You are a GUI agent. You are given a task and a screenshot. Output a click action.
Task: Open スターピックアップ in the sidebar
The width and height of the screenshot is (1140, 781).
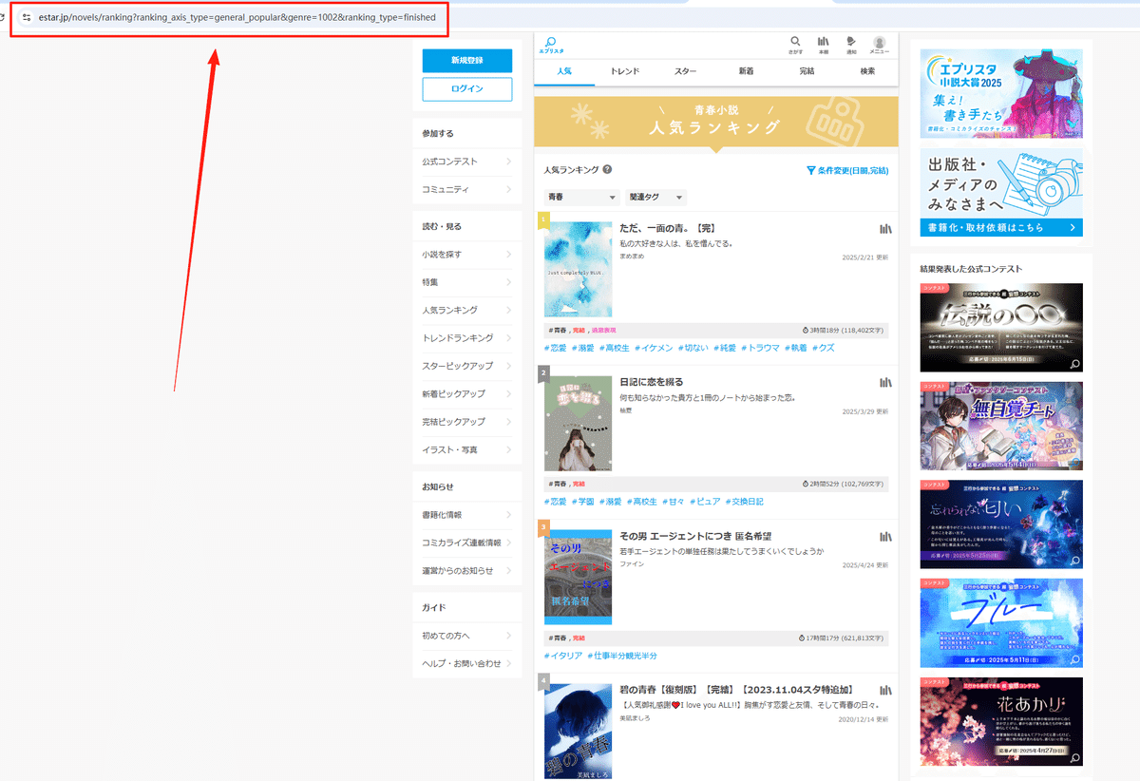[467, 366]
